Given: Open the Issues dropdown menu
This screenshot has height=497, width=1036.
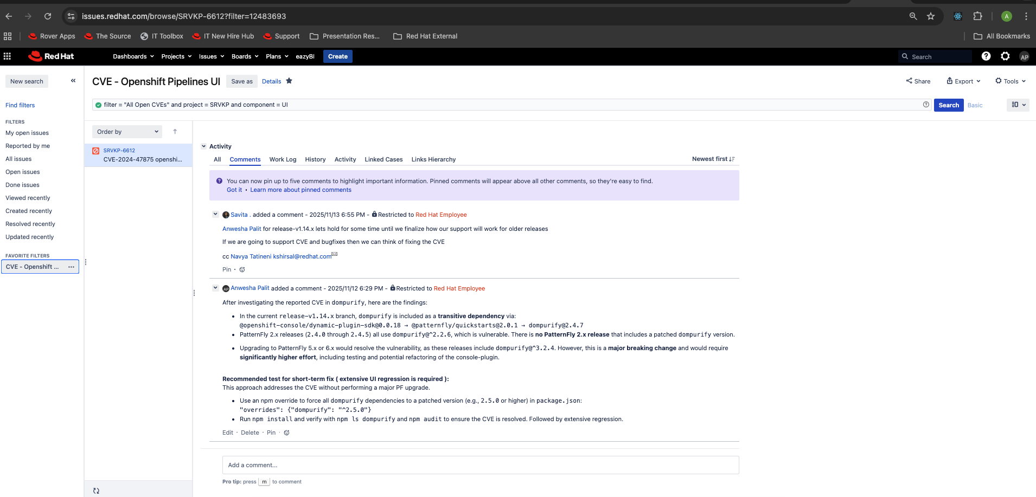Looking at the screenshot, I should coord(212,56).
